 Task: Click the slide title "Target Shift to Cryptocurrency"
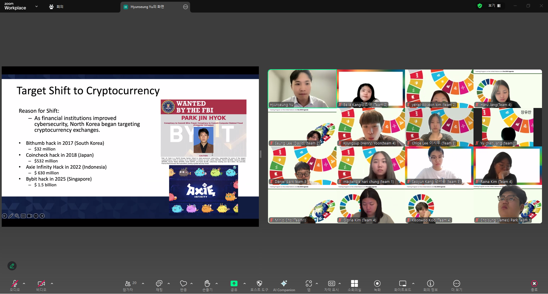tap(88, 91)
